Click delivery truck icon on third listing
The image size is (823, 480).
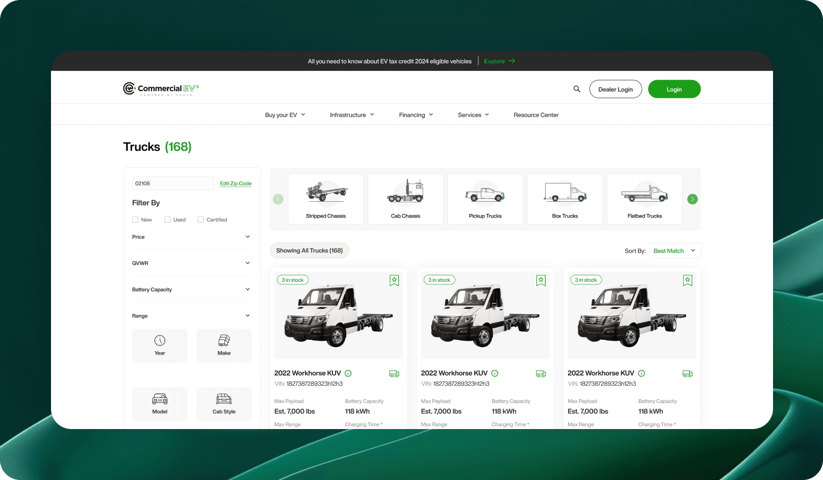[x=687, y=374]
